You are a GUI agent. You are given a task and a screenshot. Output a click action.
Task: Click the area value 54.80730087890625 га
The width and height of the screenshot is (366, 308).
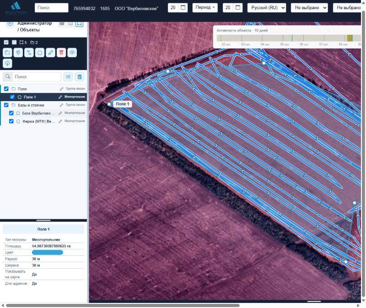51,246
